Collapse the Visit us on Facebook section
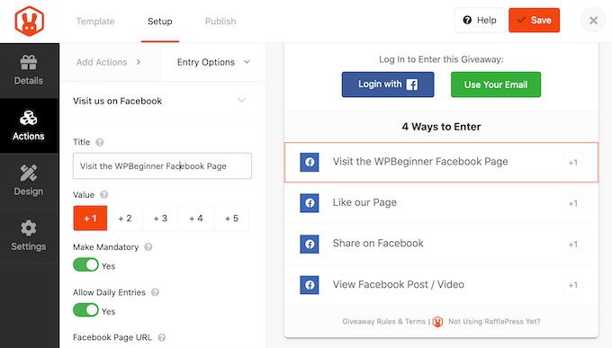The height and width of the screenshot is (348, 612). [x=241, y=101]
